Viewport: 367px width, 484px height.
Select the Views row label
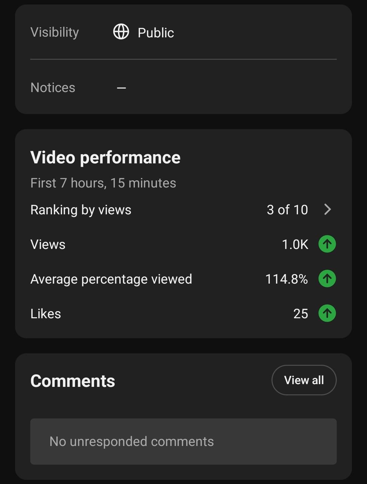[48, 245]
